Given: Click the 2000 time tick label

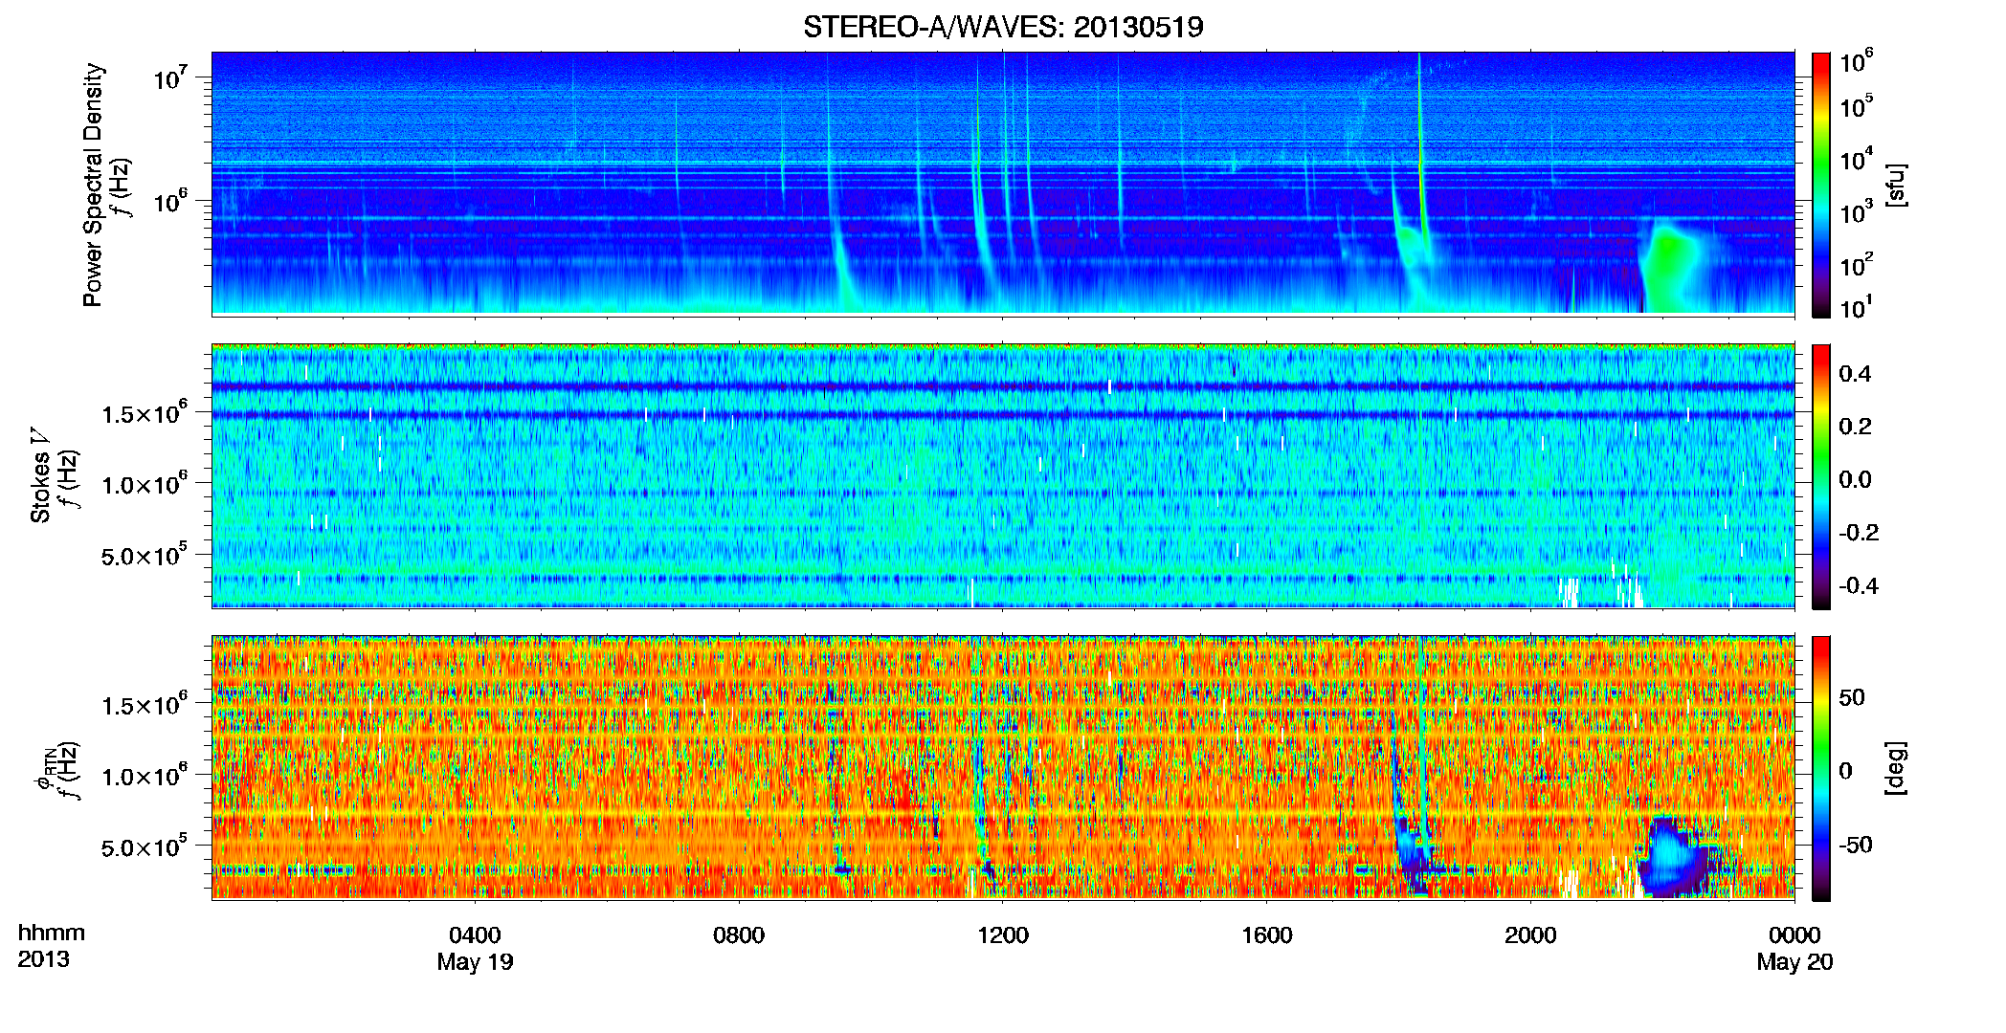Looking at the screenshot, I should point(1530,935).
